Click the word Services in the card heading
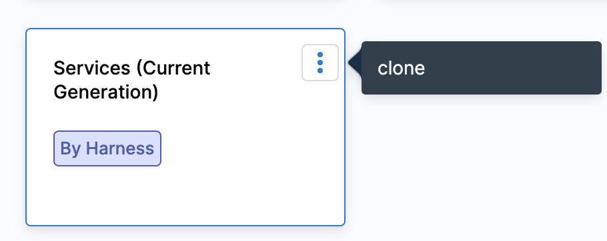The height and width of the screenshot is (241, 607). 92,69
